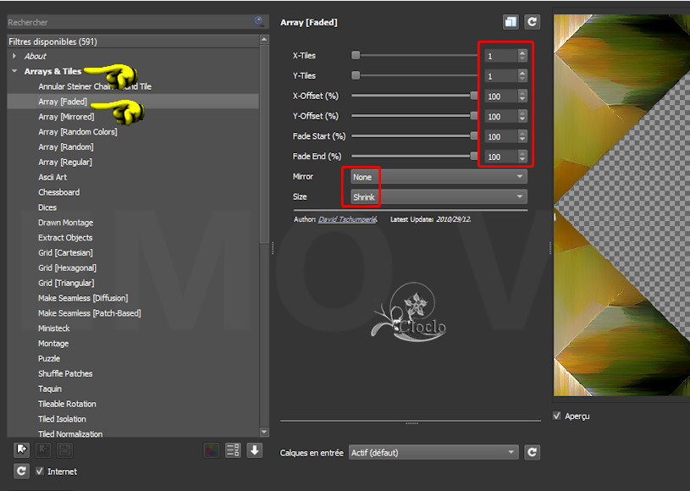This screenshot has width=690, height=491.
Task: Collapse the Arrays & Tiles category
Action: pos(14,71)
